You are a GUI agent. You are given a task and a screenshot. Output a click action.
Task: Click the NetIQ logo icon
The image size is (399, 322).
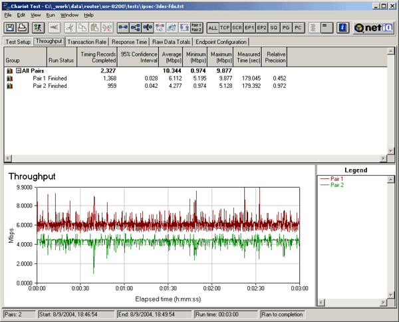pos(372,27)
